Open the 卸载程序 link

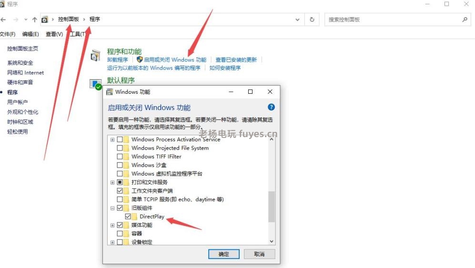coord(118,60)
